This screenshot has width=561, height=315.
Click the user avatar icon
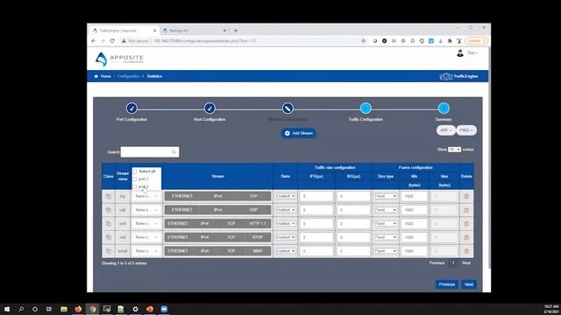pyautogui.click(x=460, y=53)
